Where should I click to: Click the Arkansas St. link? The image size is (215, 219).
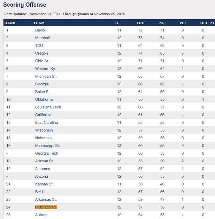pyautogui.click(x=46, y=199)
